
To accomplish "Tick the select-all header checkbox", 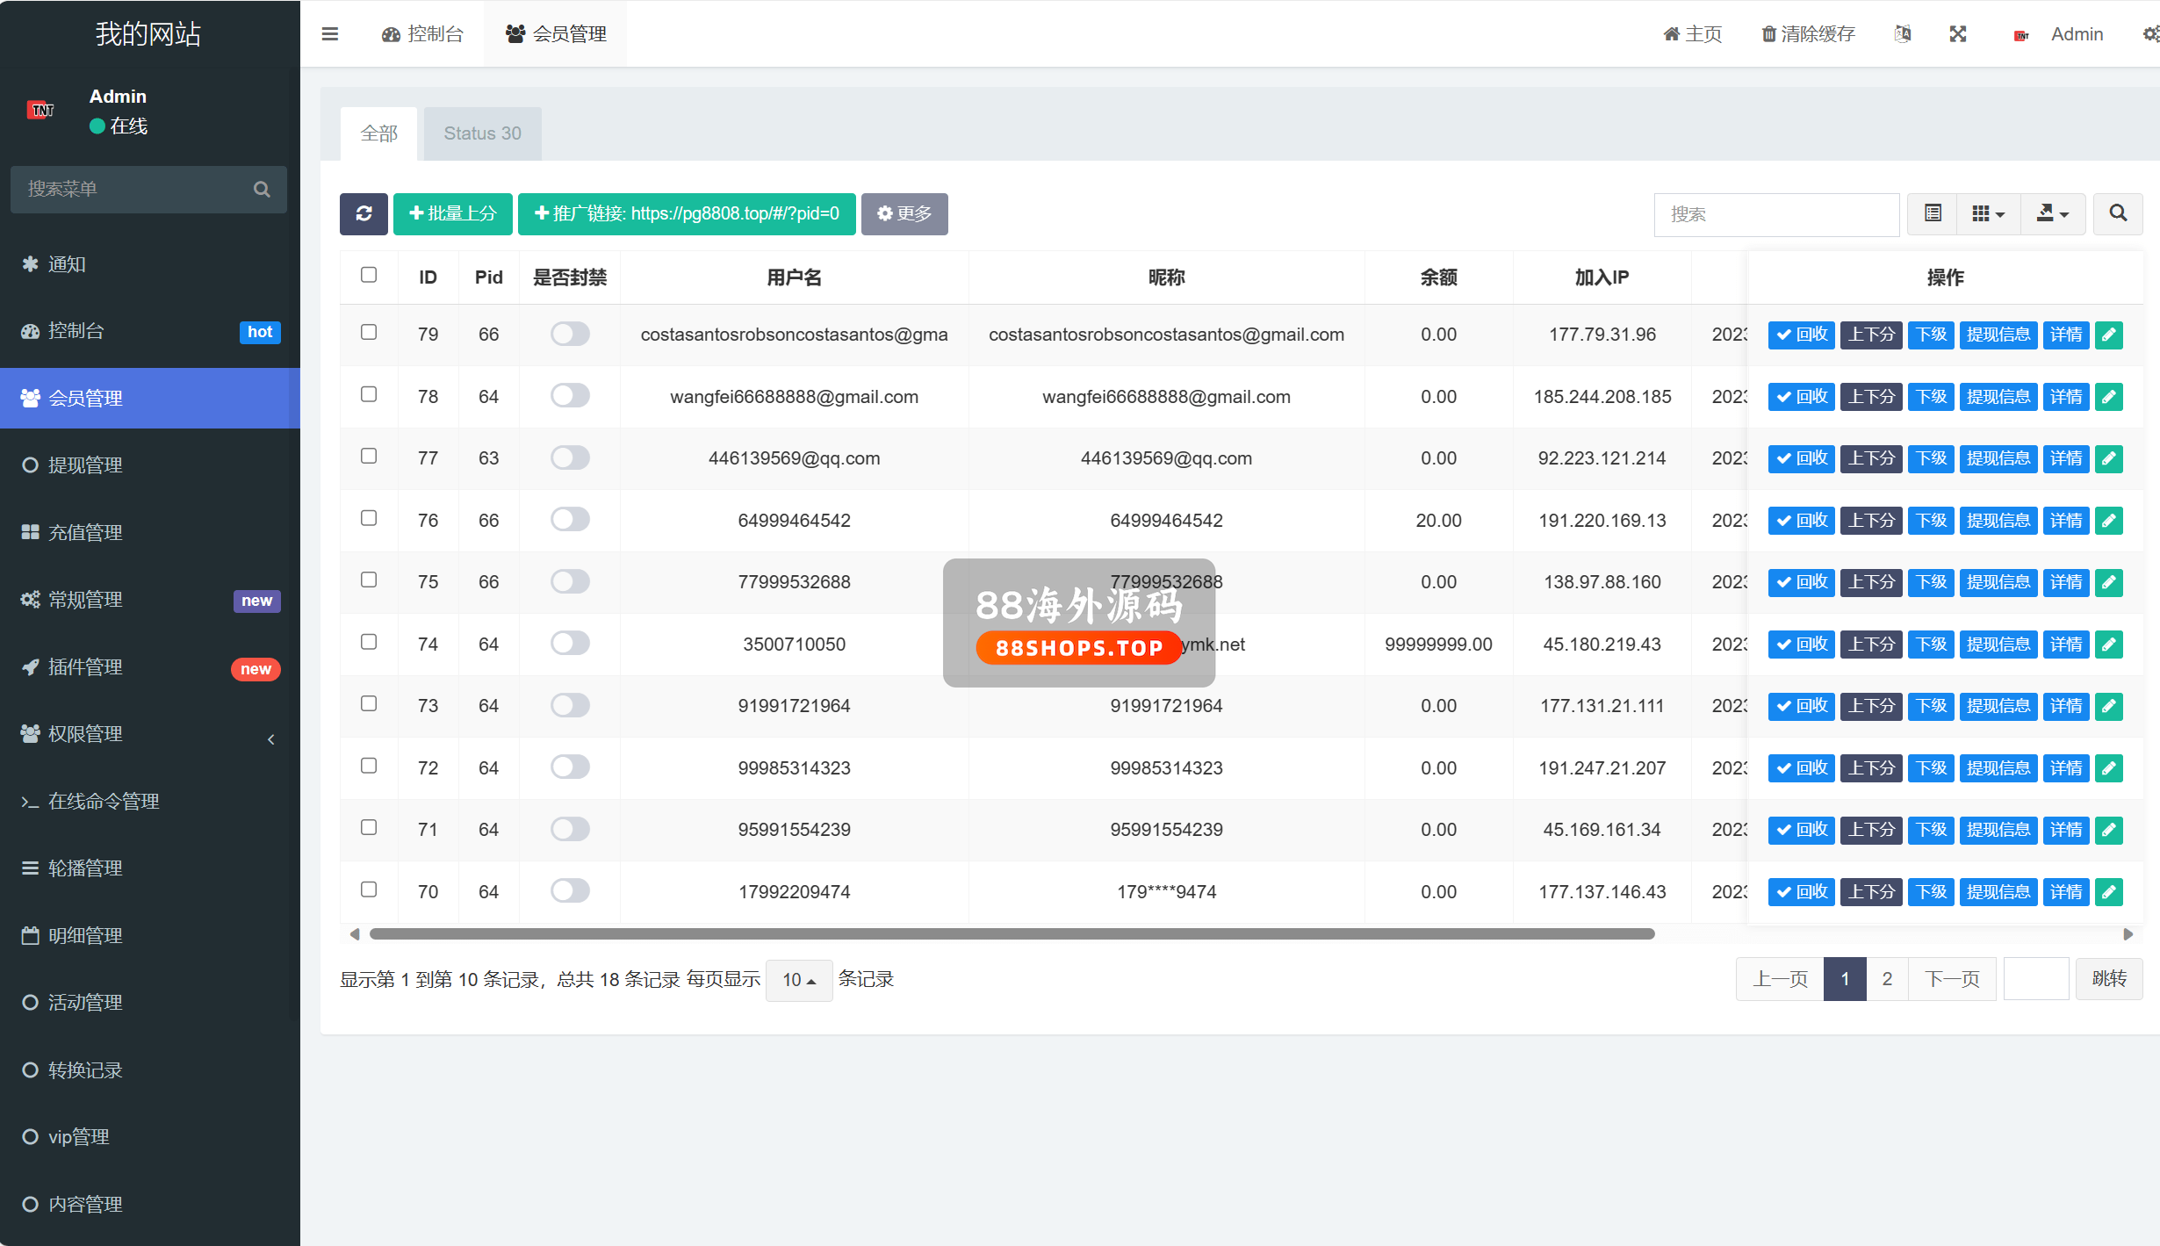I will coord(369,276).
